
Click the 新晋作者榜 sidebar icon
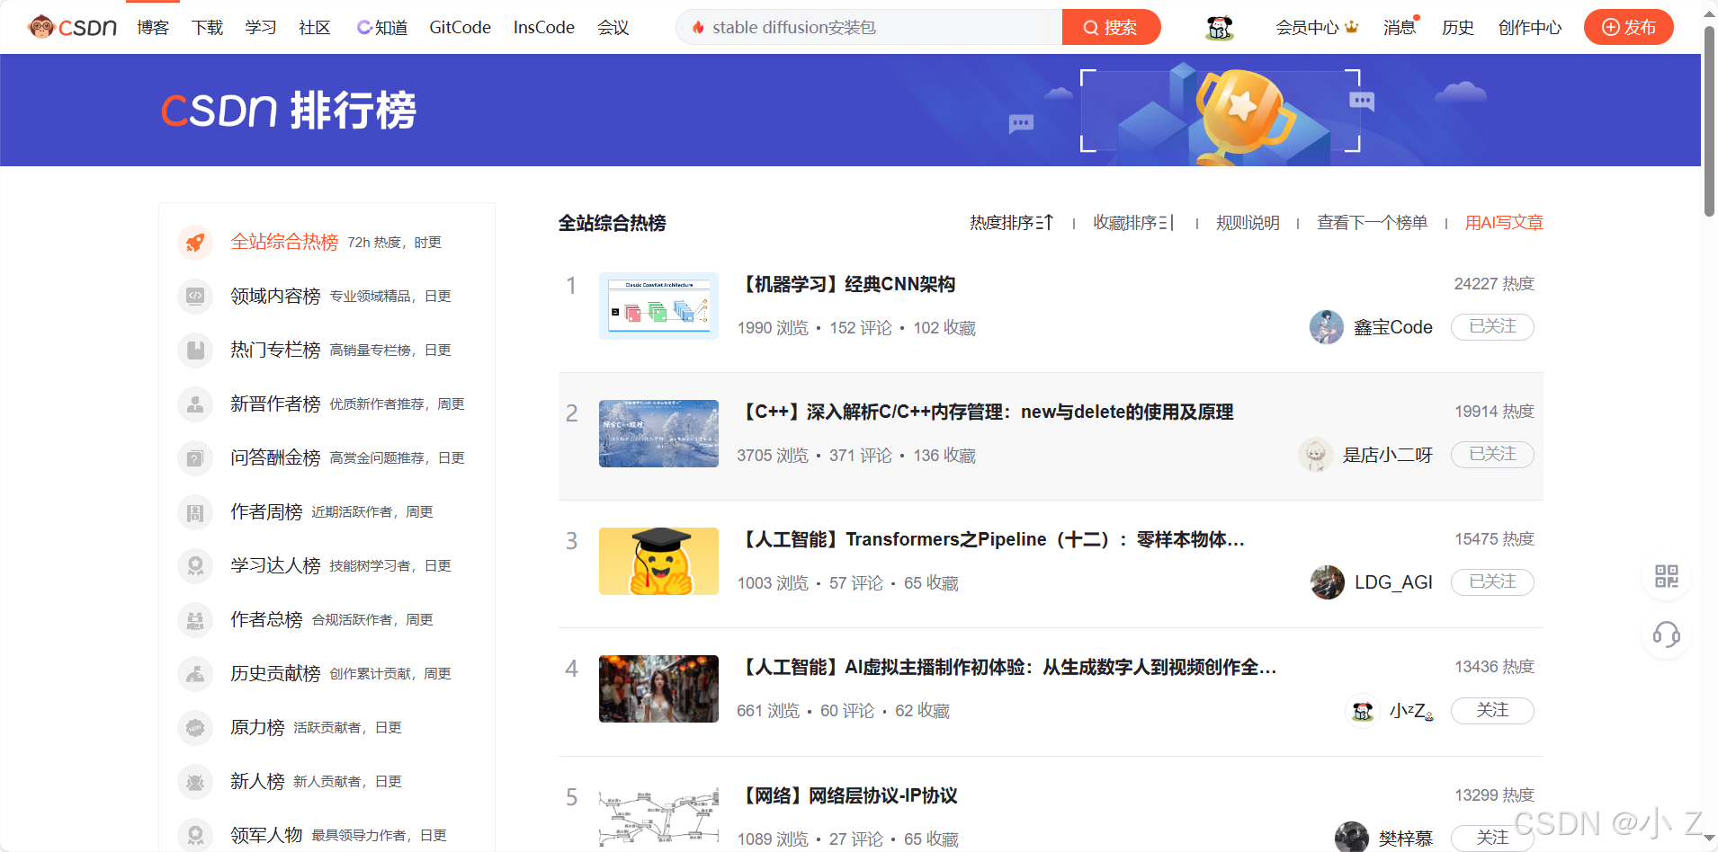(195, 404)
